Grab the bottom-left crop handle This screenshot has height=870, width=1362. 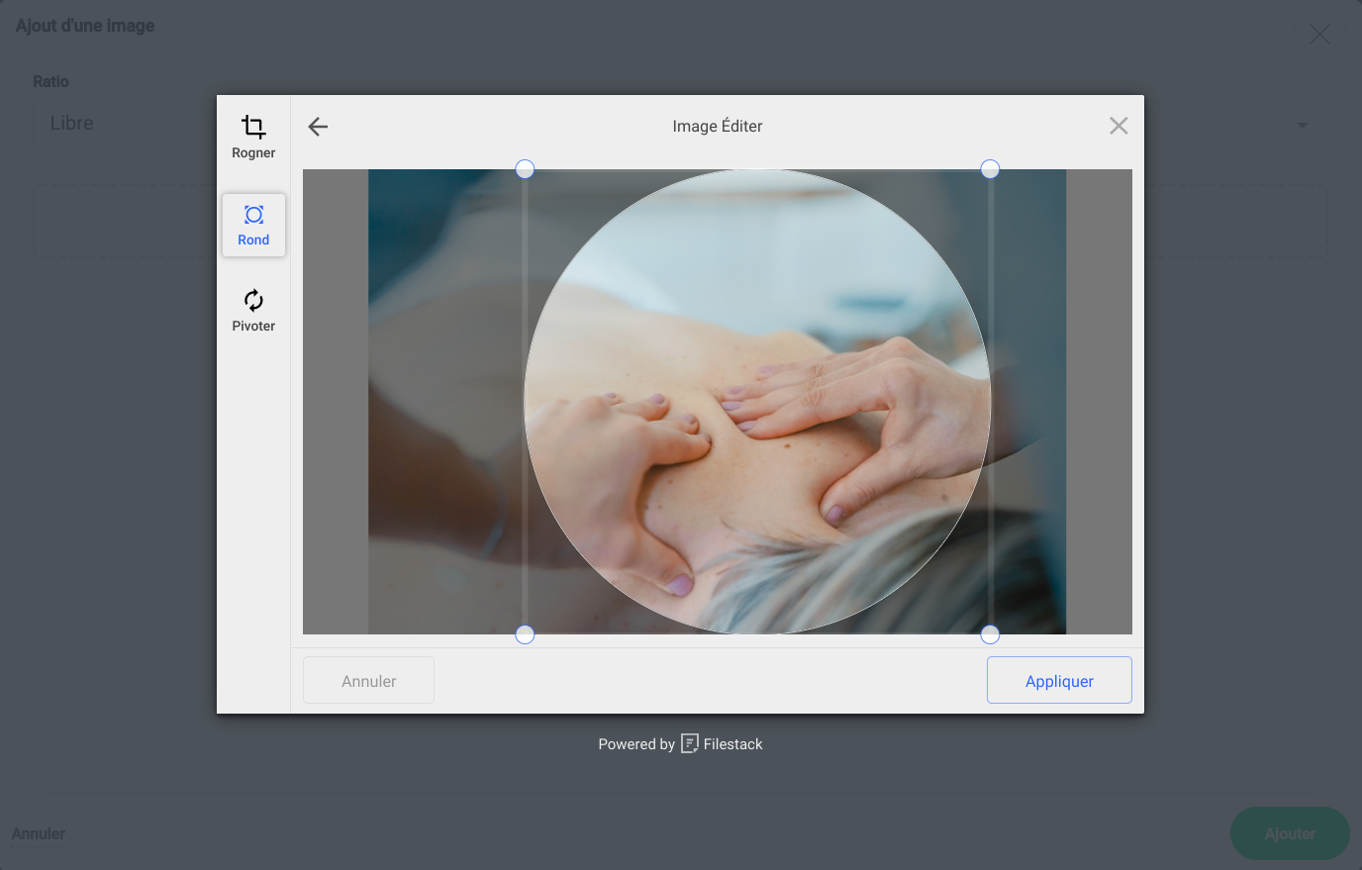point(525,634)
